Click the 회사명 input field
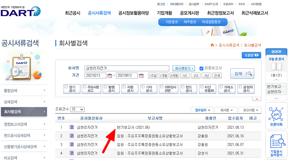 coord(127,68)
